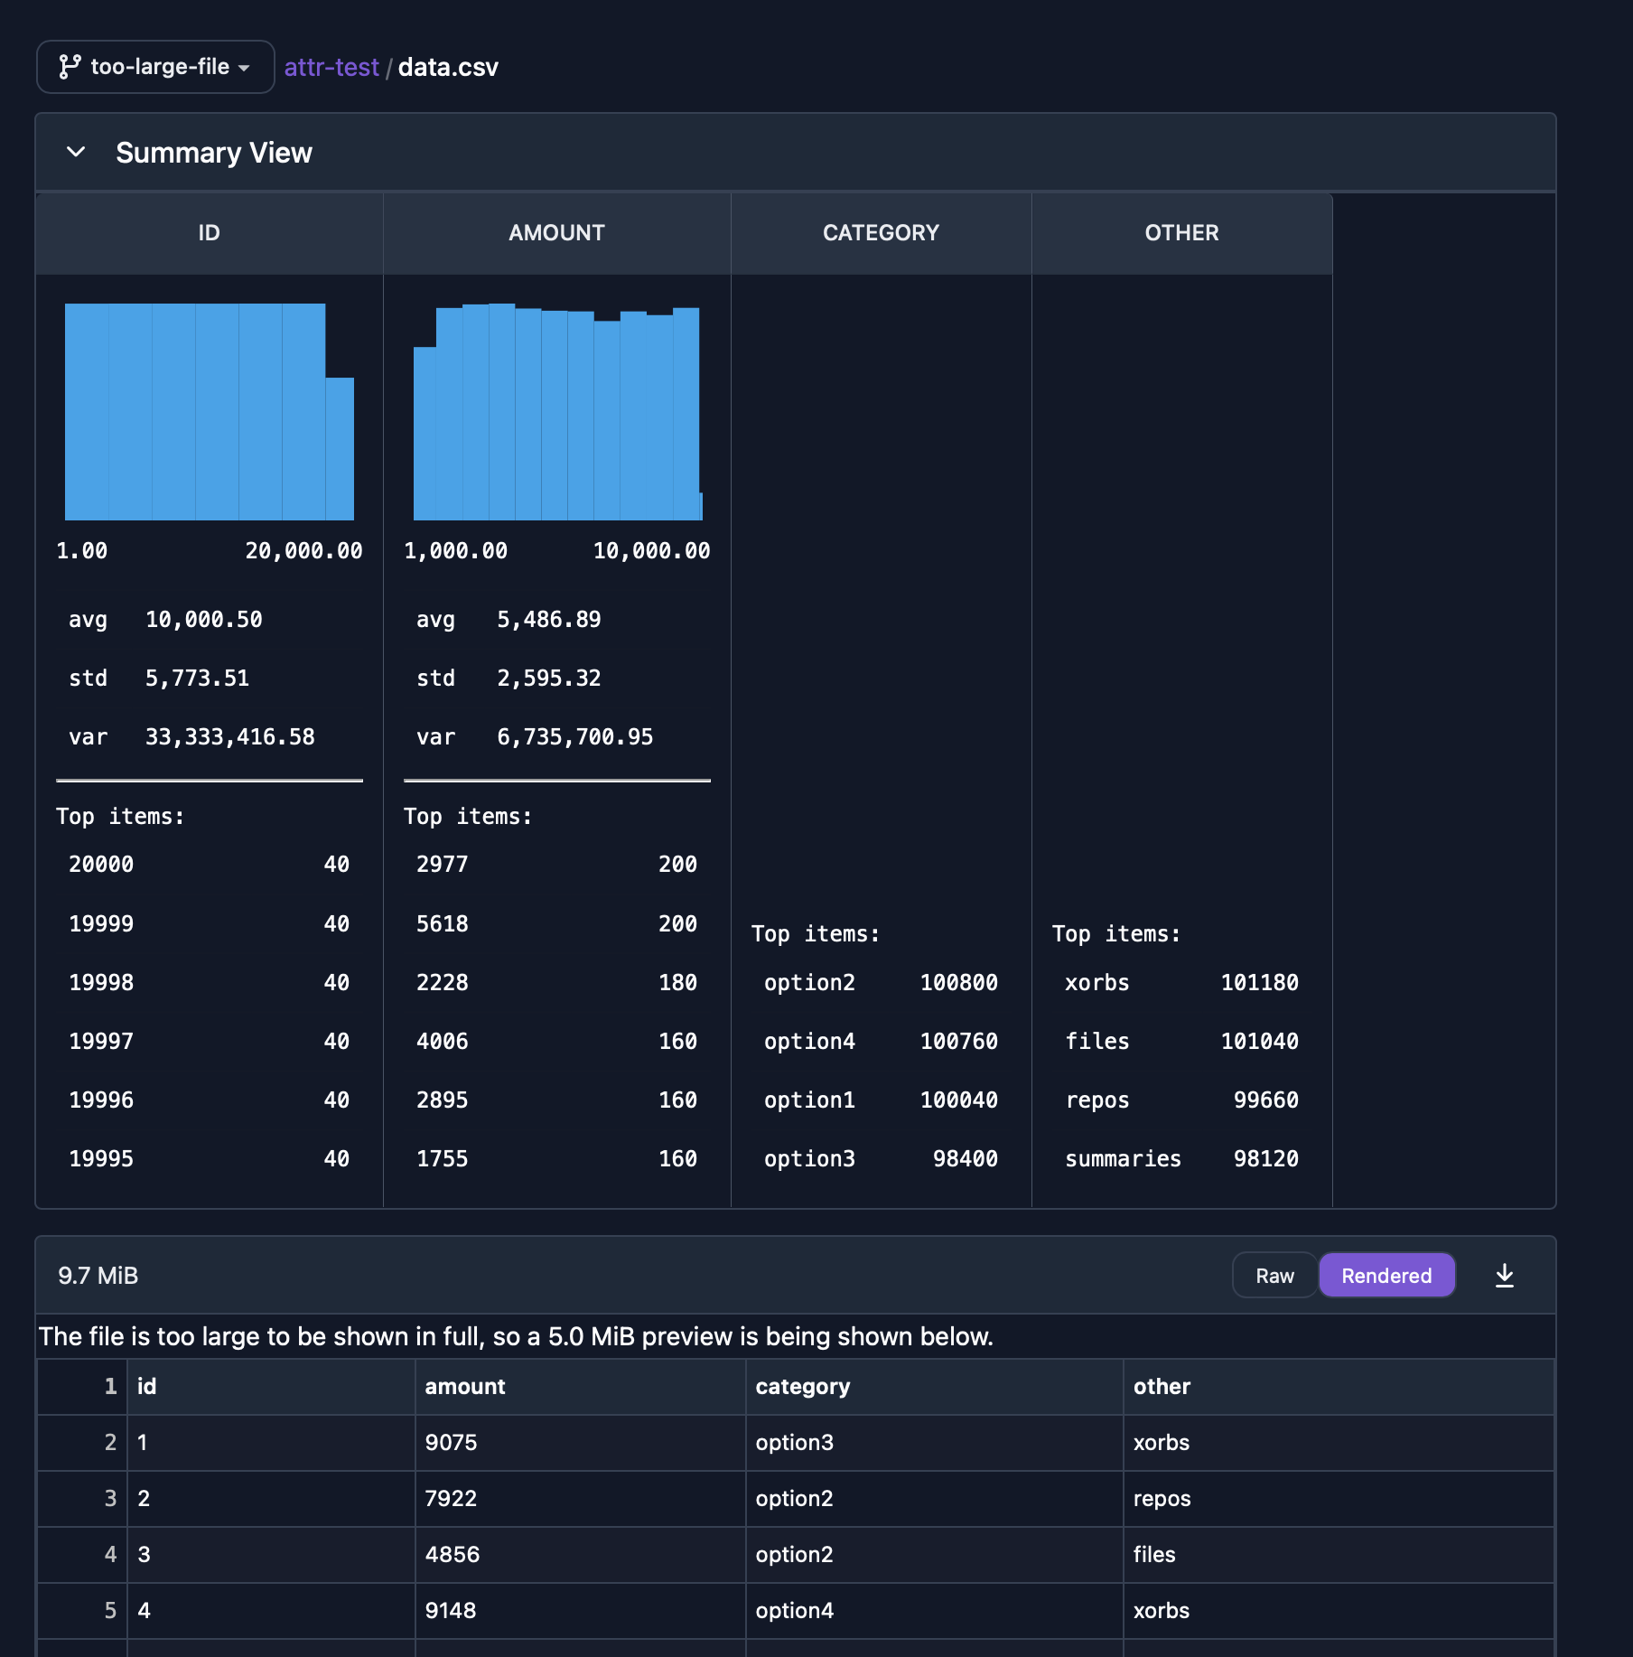Screen dimensions: 1633x1657
Task: Click the AMOUNT distribution histogram
Action: coord(556,411)
